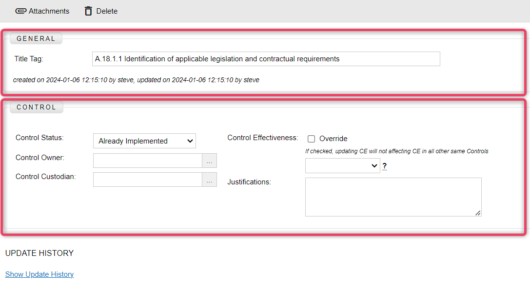Click the trash can Delete icon
Image resolution: width=530 pixels, height=288 pixels.
click(88, 11)
